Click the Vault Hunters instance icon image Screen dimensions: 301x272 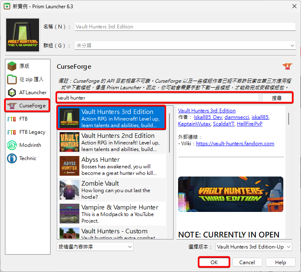23,35
